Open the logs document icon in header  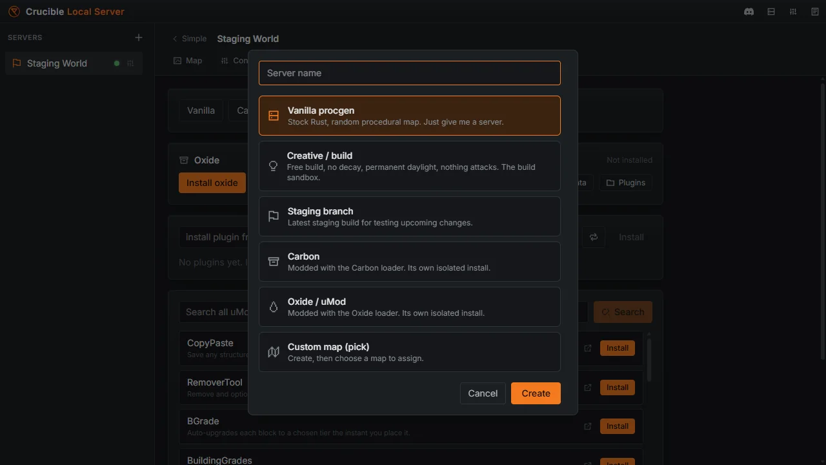[x=815, y=12]
